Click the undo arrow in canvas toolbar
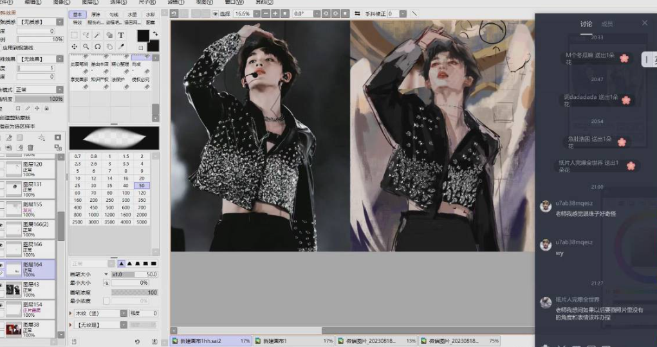The width and height of the screenshot is (657, 347). [174, 13]
